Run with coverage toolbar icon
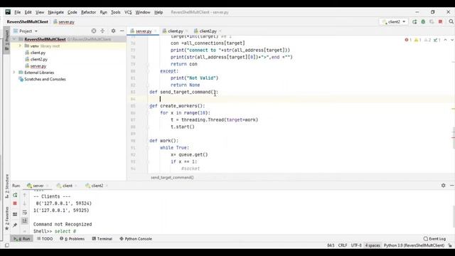455x256 pixels. pyautogui.click(x=432, y=22)
